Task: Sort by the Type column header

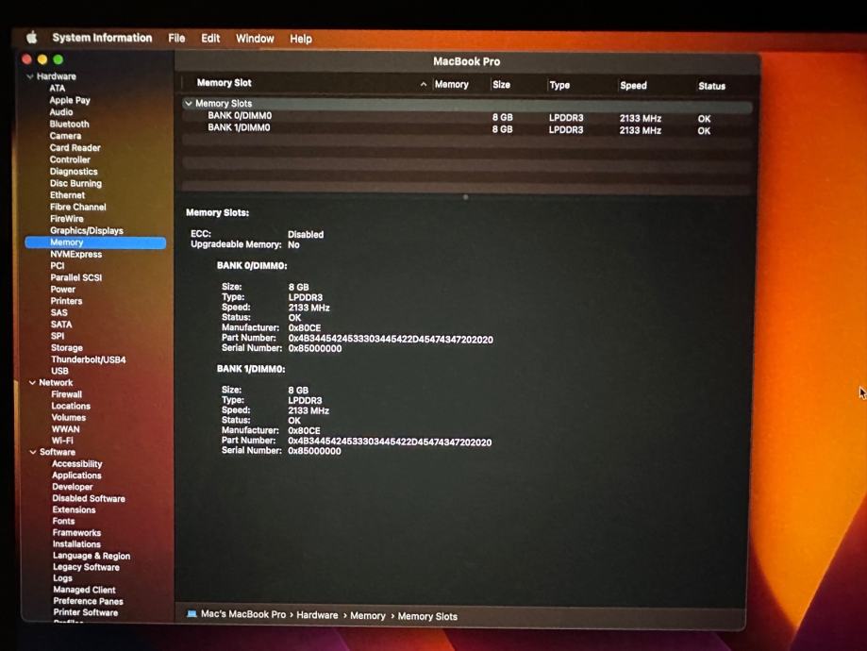Action: click(559, 85)
